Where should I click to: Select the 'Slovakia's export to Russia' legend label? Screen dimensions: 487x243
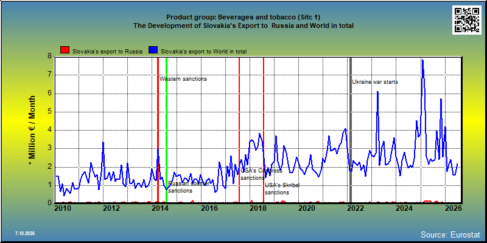point(107,52)
